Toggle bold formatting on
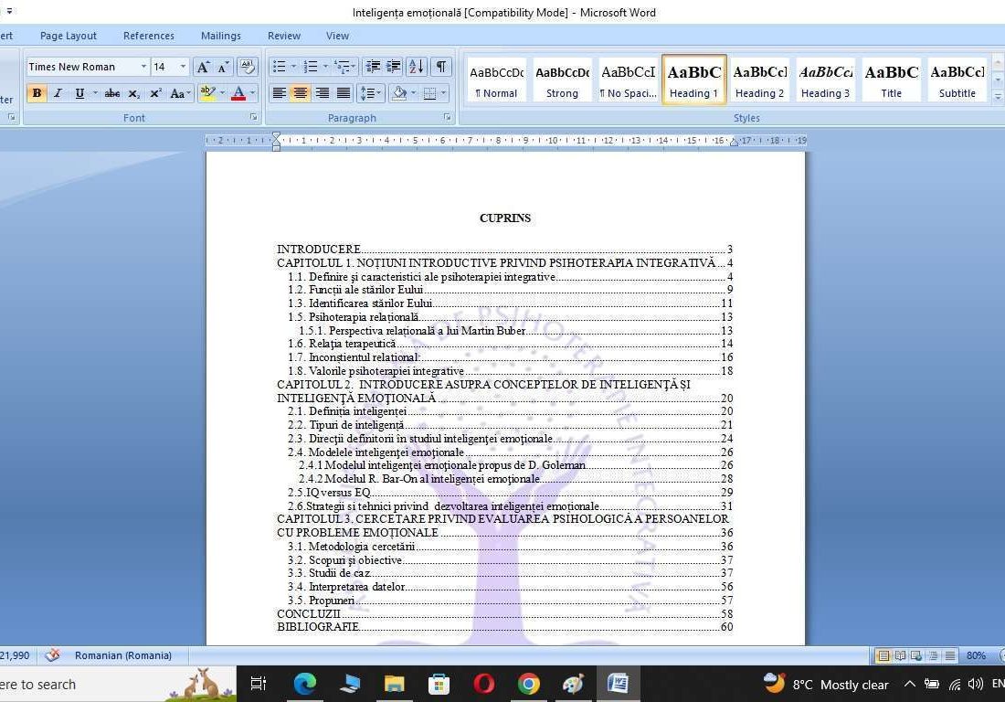The height and width of the screenshot is (702, 1005). (x=37, y=93)
